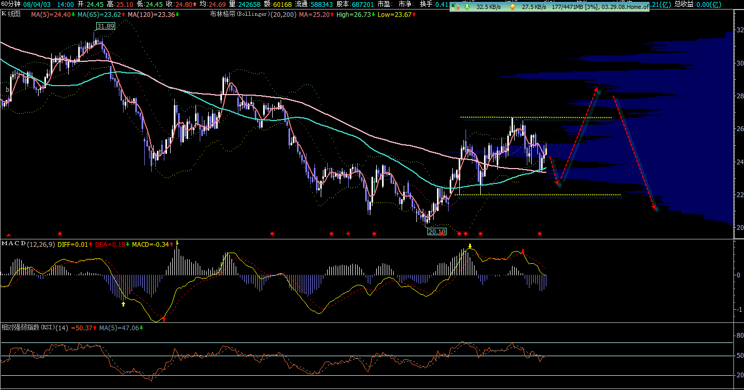Click the red plus marker below the candlesticks
Viewport: 744px width, 390px height.
[x=348, y=234]
